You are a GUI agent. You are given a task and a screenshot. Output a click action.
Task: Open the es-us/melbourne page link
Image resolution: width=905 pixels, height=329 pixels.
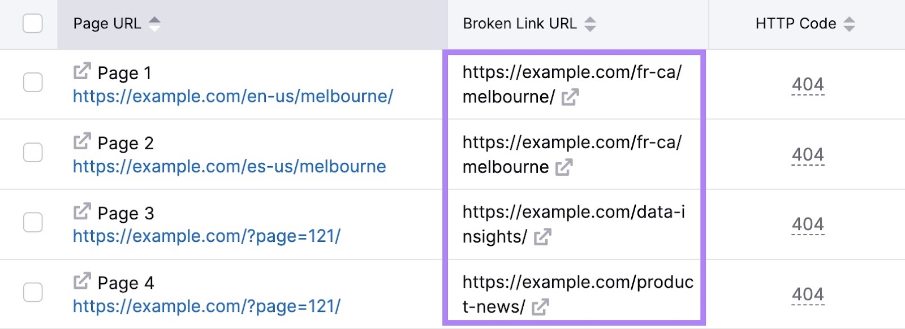229,166
